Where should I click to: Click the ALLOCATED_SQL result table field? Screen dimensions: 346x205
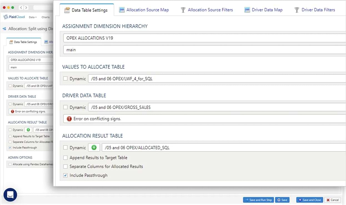(x=224, y=147)
